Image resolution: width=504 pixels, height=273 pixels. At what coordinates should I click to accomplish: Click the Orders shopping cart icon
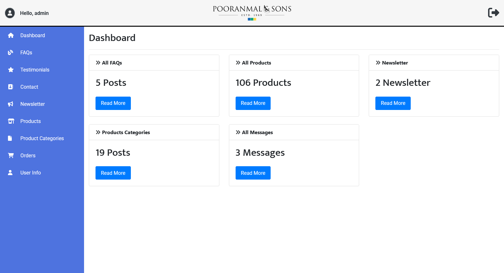click(x=11, y=155)
